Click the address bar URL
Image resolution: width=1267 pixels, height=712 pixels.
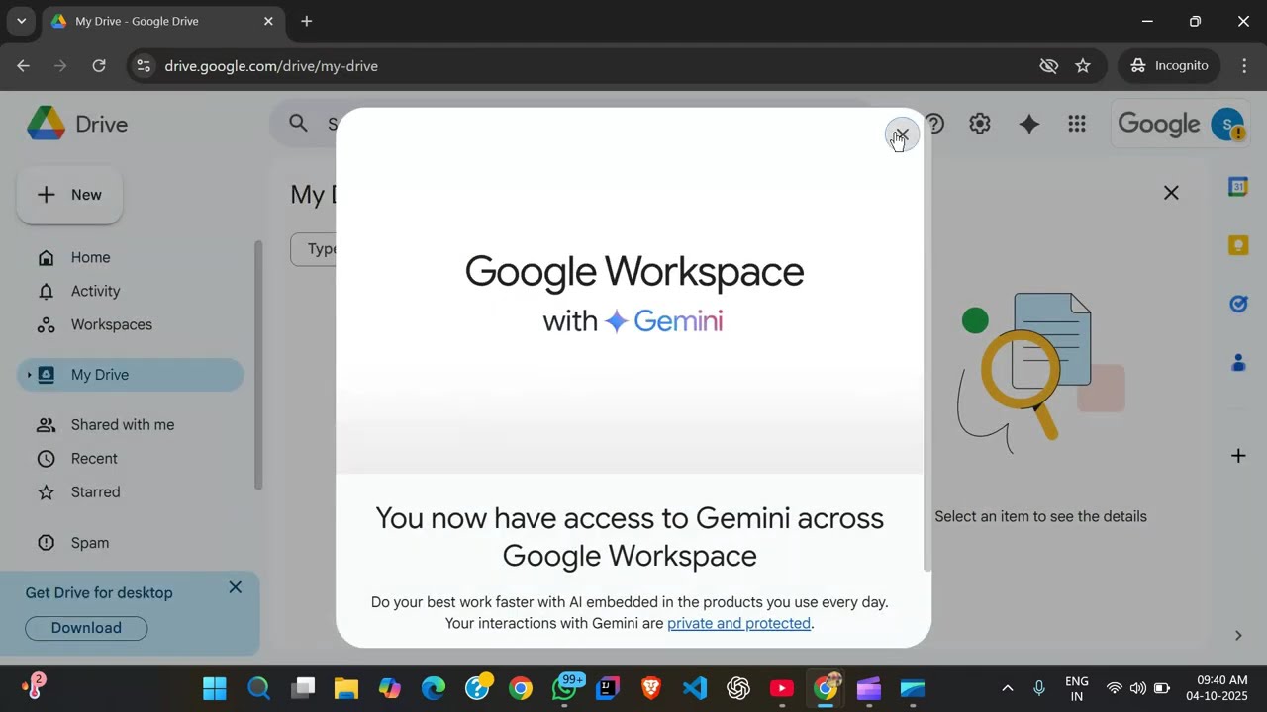(271, 66)
